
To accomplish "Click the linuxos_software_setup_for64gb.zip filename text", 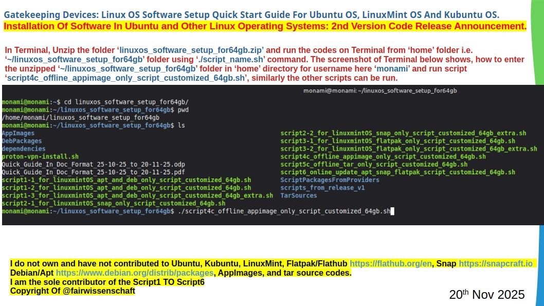I will click(x=191, y=50).
